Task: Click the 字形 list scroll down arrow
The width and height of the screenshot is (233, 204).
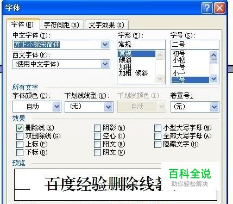Action: pyautogui.click(x=160, y=79)
